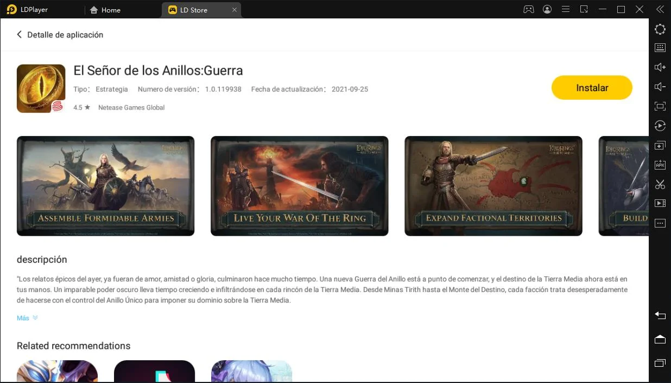The width and height of the screenshot is (671, 383).
Task: Click the Detalle de aplicación title text
Action: [x=65, y=35]
